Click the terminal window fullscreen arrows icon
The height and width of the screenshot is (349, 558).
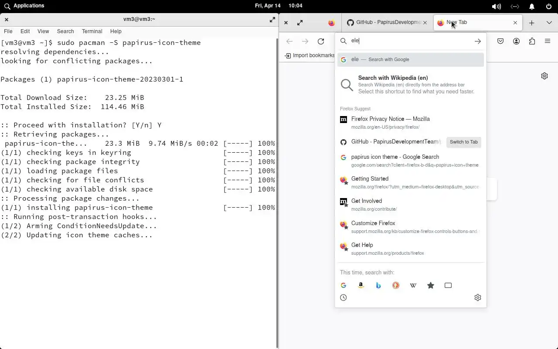pos(272,19)
